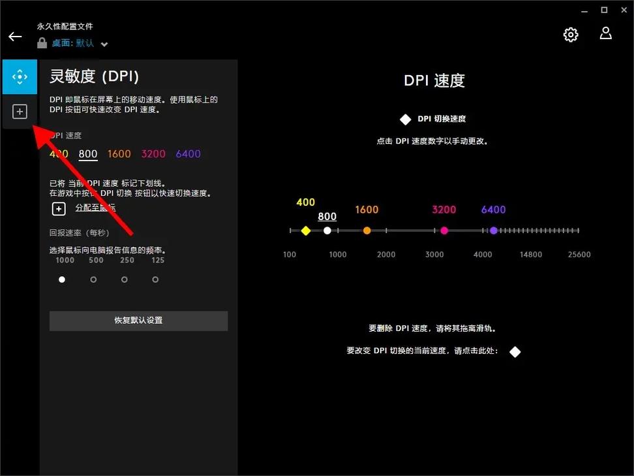
Task: Click the 永久性配置文件 heading text
Action: click(65, 26)
